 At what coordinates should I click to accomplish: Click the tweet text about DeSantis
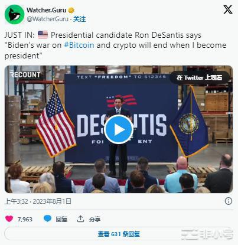(x=116, y=45)
